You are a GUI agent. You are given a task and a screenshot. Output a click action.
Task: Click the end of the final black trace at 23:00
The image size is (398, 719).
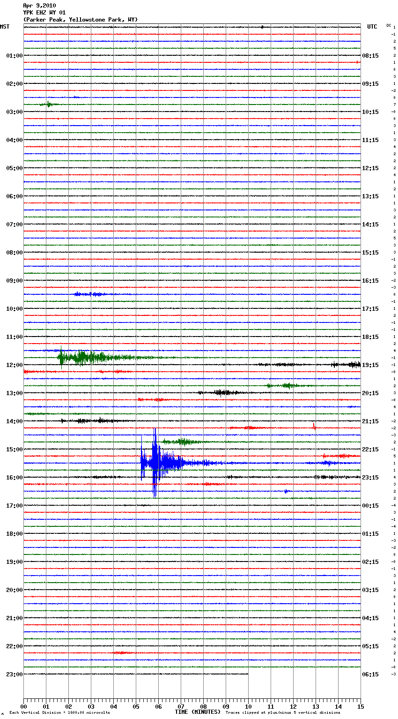point(248,674)
